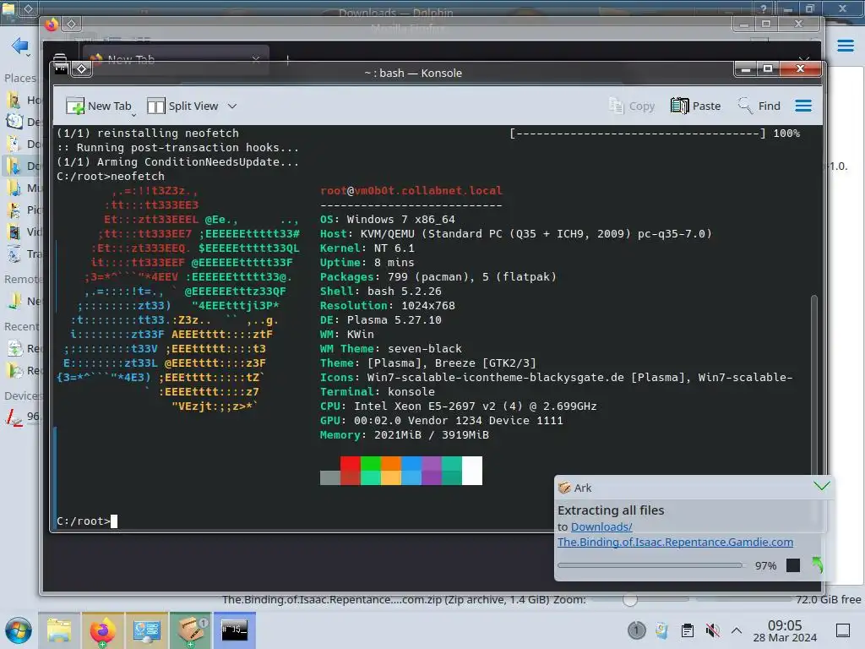The width and height of the screenshot is (865, 649).
Task: Click the Split View button in Konsole
Action: pos(183,106)
